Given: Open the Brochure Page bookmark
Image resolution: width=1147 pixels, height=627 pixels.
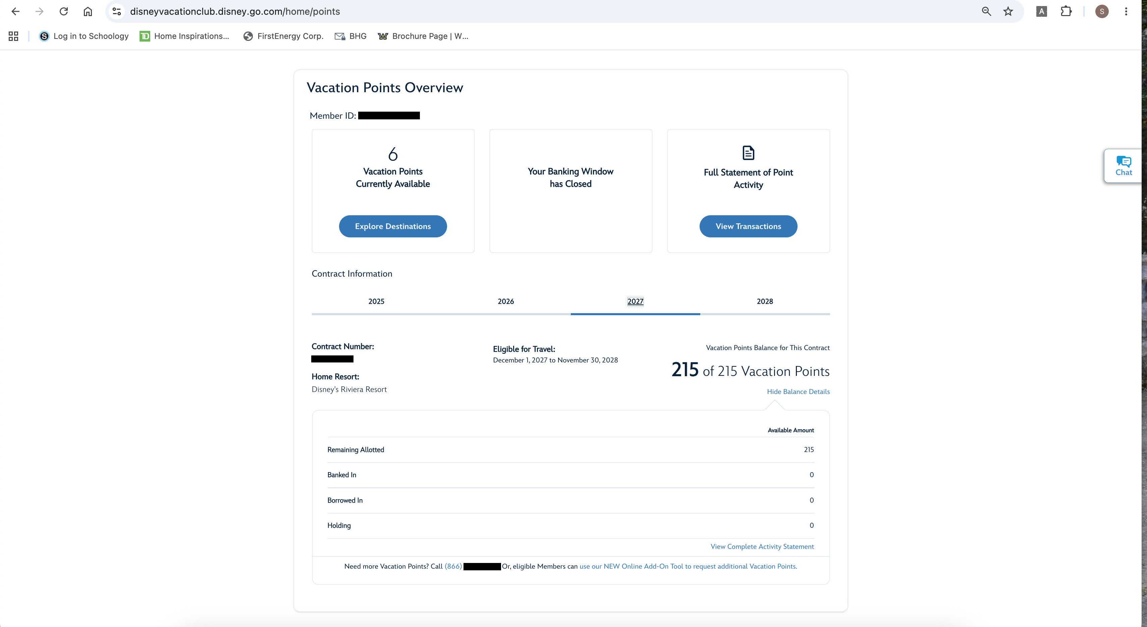Looking at the screenshot, I should [423, 36].
